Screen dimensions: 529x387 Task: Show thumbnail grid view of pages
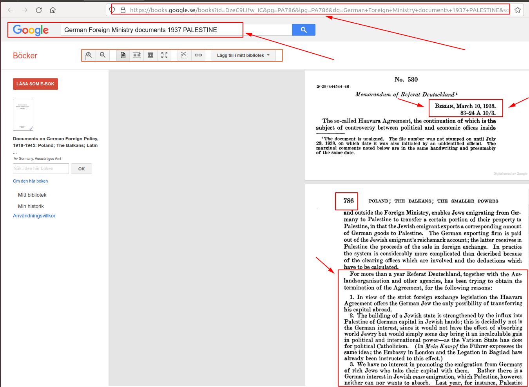pos(150,55)
